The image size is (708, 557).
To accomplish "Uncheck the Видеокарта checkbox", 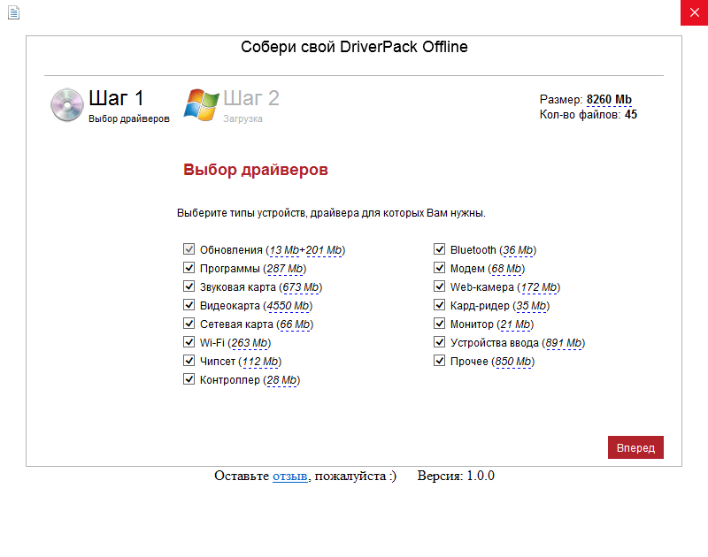I will point(189,304).
